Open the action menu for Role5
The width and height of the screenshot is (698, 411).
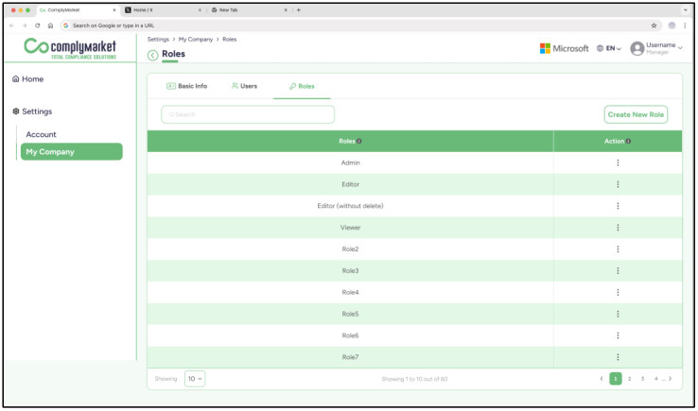[618, 314]
